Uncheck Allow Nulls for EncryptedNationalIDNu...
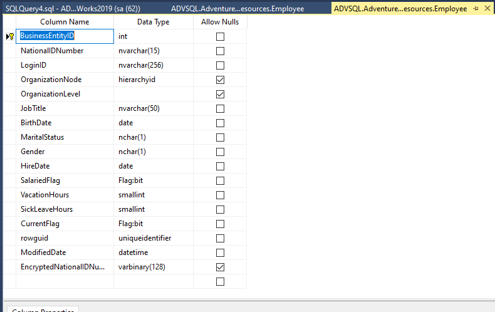 (x=220, y=267)
